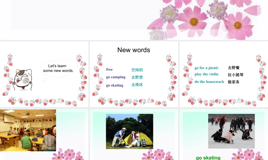
Task: Open the ice skating rink photo
Action: pos(231,130)
